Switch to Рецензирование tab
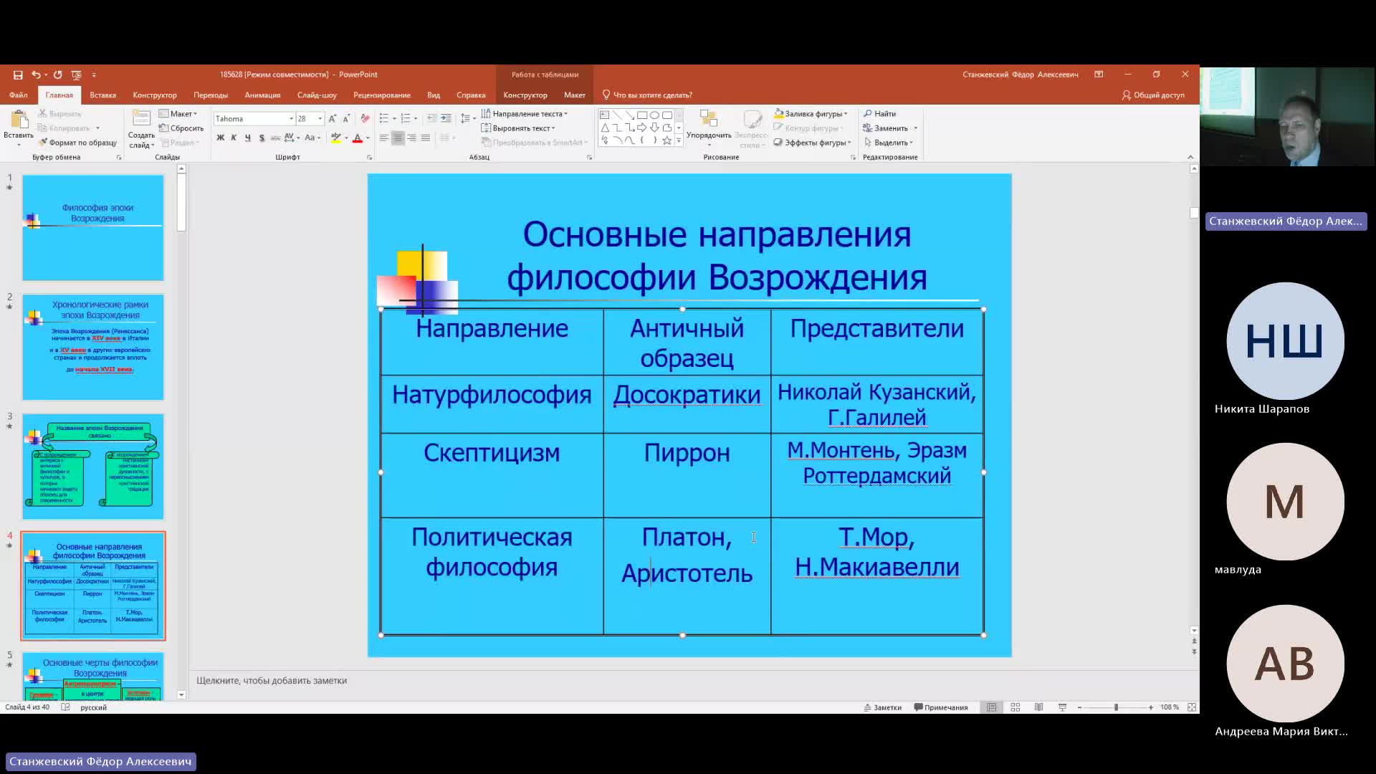The height and width of the screenshot is (774, 1376). point(382,95)
